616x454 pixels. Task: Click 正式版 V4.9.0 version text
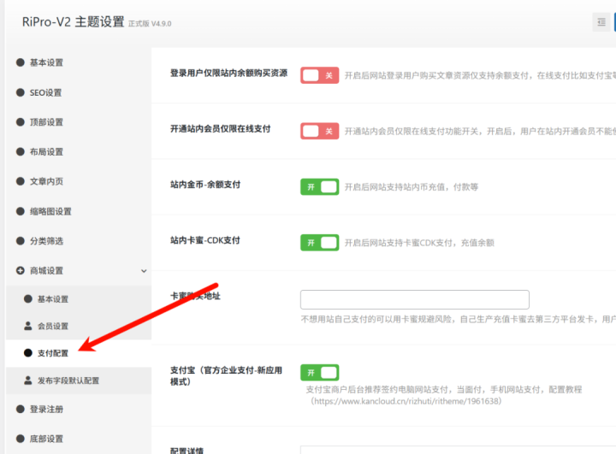click(150, 24)
